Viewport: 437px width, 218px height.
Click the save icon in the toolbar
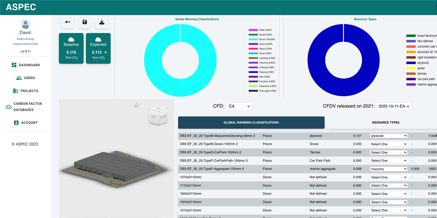point(84,22)
